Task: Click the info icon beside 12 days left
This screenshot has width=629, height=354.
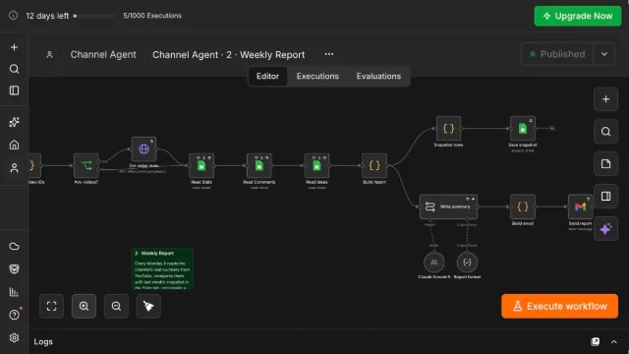Action: pyautogui.click(x=13, y=16)
